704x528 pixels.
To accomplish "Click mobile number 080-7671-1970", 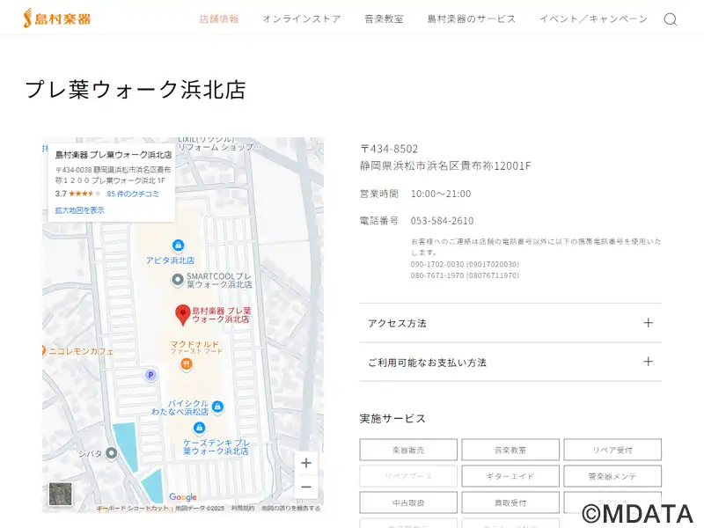I will tap(465, 275).
